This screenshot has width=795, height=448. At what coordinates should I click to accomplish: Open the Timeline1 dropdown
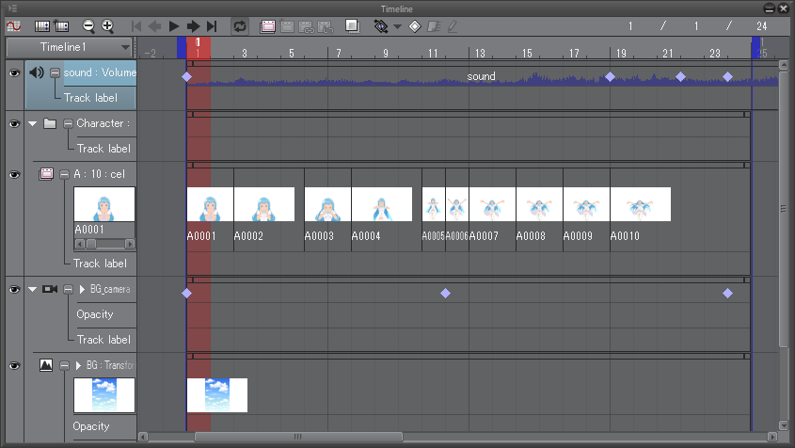126,47
